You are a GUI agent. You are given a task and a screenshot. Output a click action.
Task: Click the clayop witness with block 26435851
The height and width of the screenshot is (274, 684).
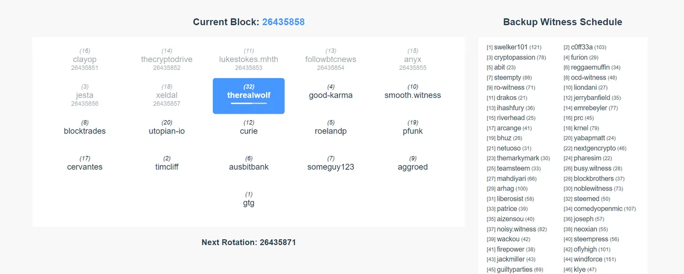coord(85,59)
